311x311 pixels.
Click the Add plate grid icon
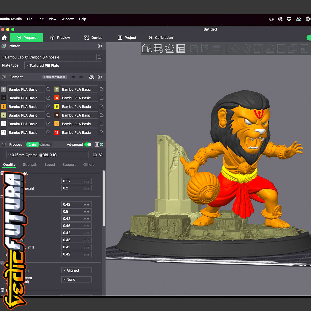[x=158, y=48]
